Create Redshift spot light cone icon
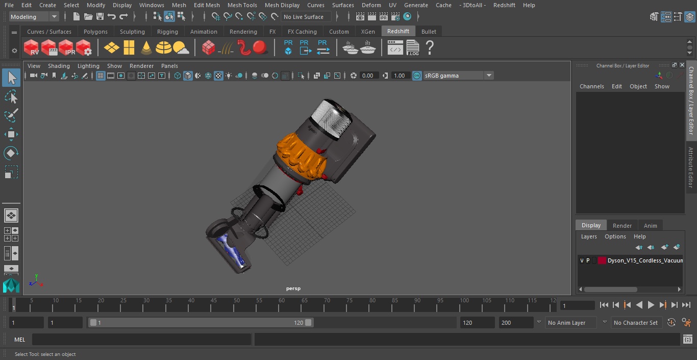This screenshot has height=360, width=697. click(146, 48)
